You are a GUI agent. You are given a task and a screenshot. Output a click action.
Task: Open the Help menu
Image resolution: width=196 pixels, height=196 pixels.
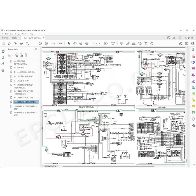point(31,34)
